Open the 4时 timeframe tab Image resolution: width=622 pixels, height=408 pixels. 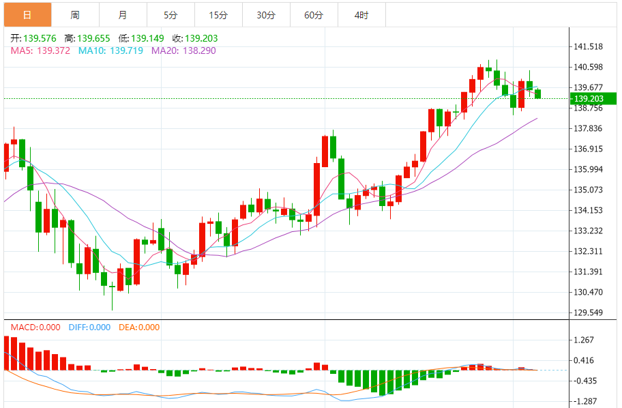tap(361, 15)
